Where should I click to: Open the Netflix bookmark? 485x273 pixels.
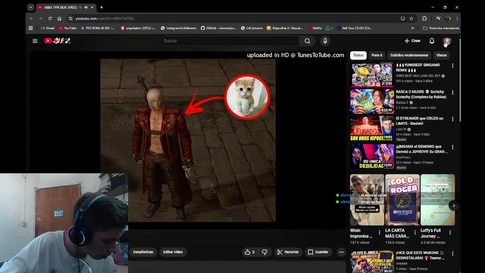314,28
